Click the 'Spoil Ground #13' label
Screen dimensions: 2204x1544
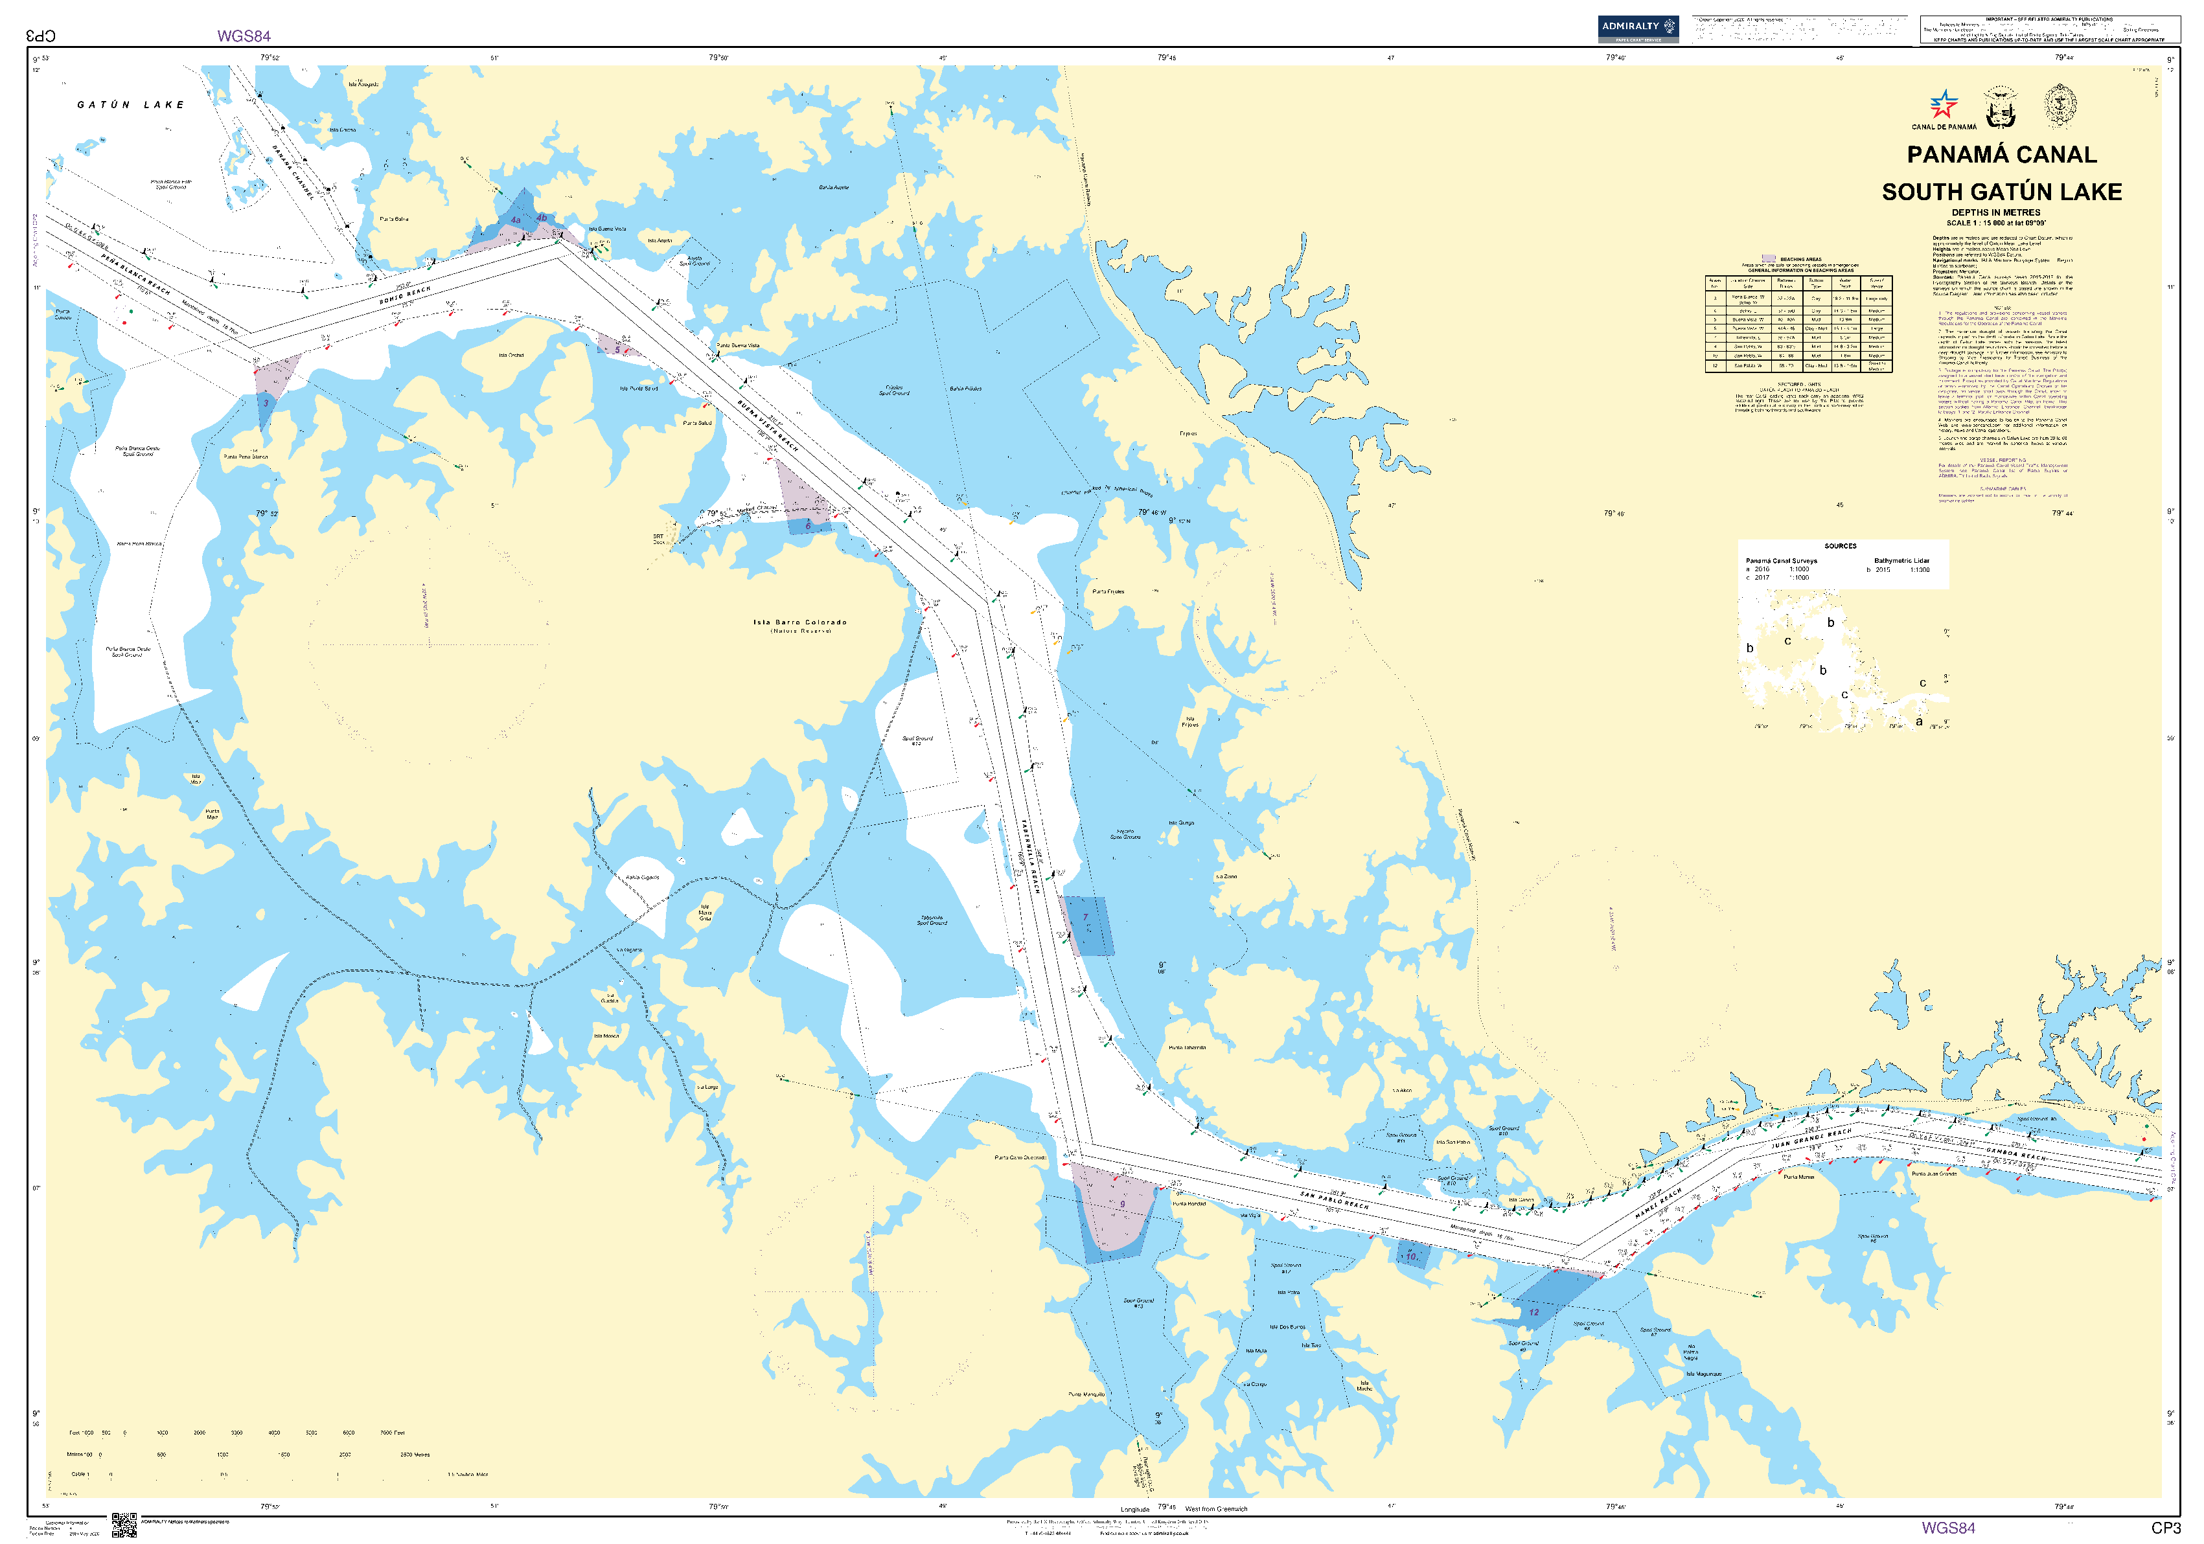pyautogui.click(x=1138, y=1303)
